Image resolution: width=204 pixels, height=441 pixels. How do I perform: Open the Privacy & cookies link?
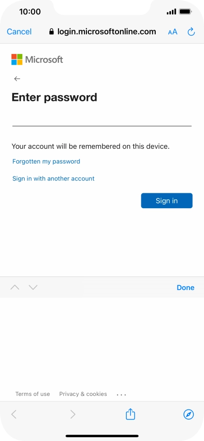[83, 394]
